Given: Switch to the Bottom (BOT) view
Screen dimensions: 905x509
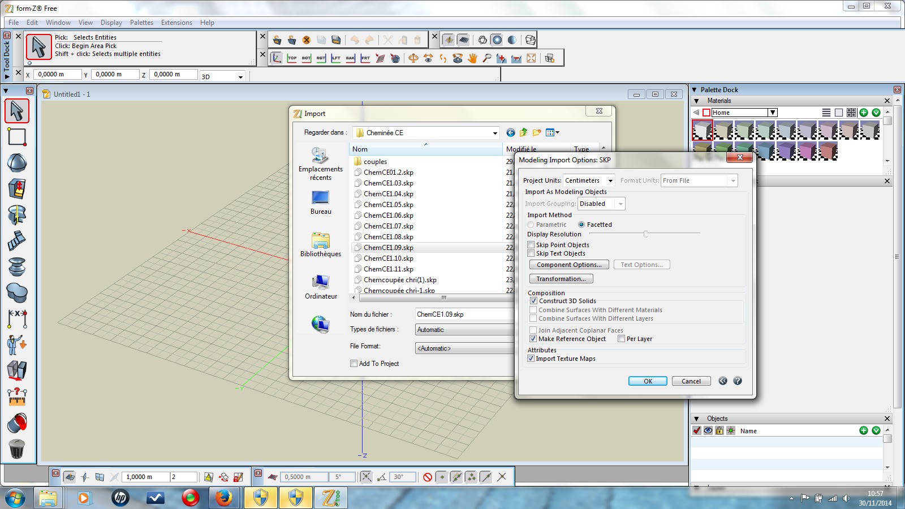Looking at the screenshot, I should point(307,58).
